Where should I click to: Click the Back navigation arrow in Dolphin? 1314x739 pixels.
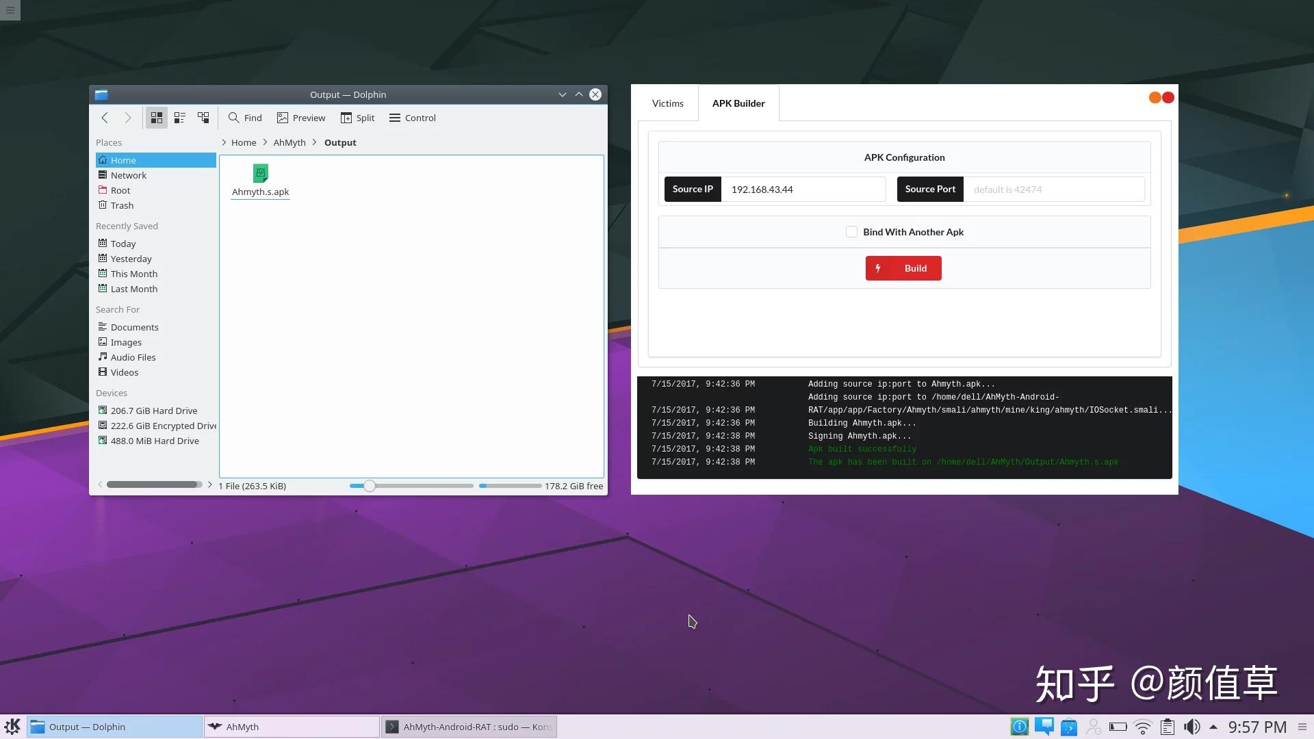pos(105,118)
